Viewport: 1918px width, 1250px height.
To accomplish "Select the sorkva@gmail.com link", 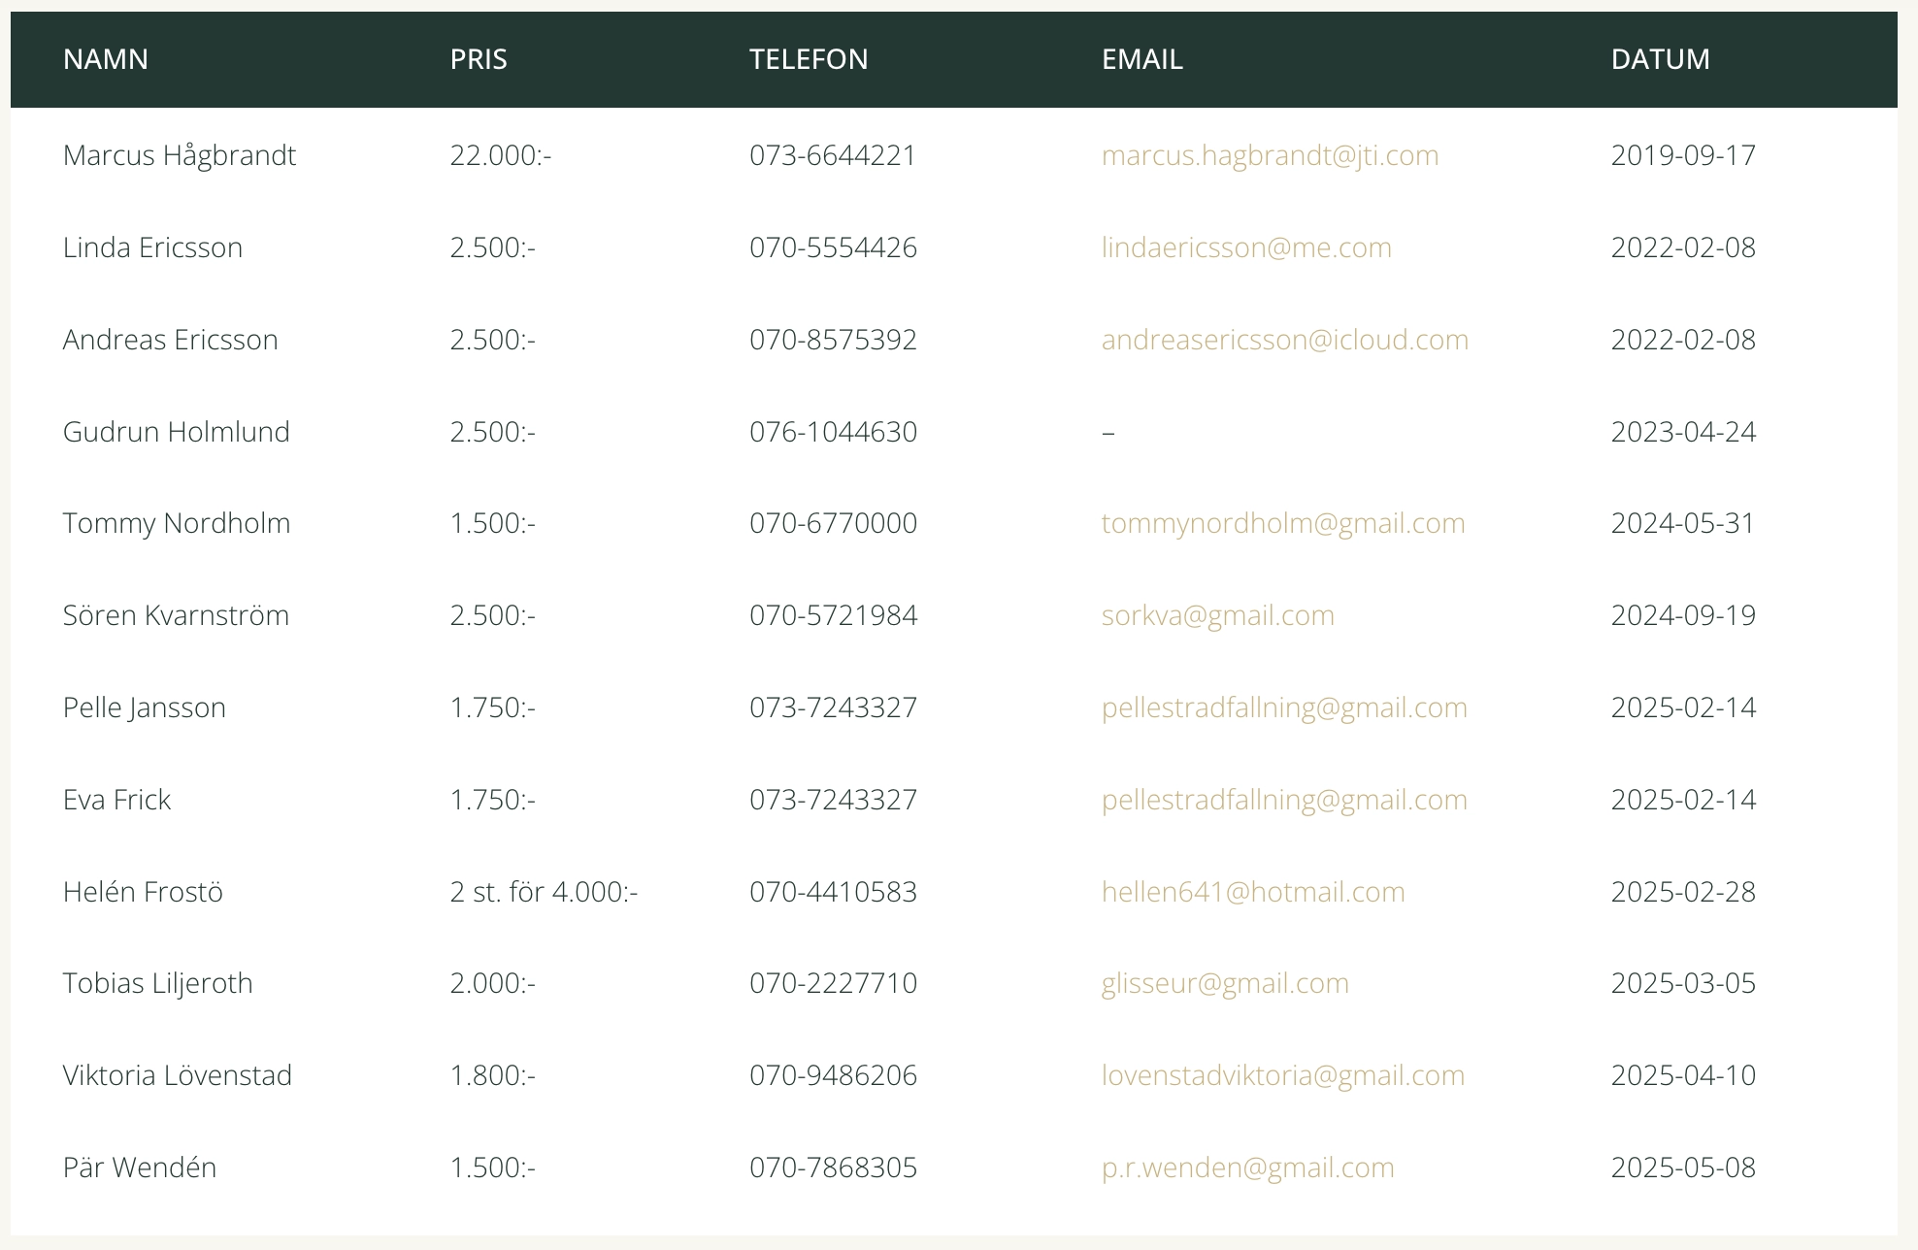I will point(1218,615).
